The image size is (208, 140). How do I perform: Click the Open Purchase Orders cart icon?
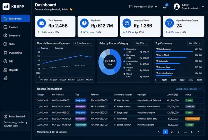170,23
